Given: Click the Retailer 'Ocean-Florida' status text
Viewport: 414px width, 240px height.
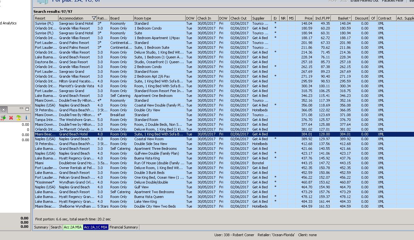Looking at the screenshot, I should 276,235.
